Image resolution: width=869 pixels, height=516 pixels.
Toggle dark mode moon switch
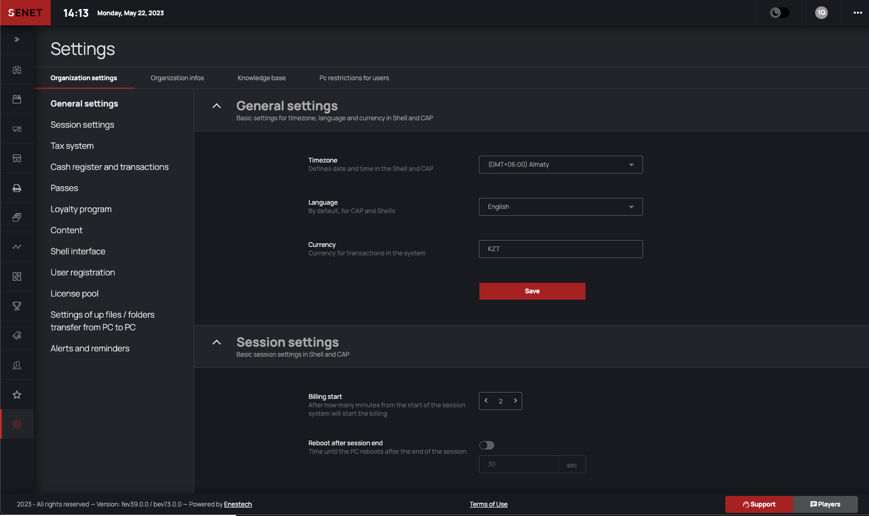[780, 13]
